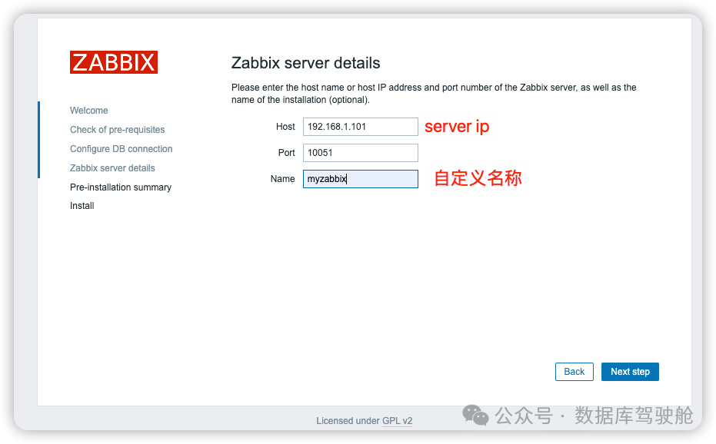Open the GPL v2 license link
This screenshot has height=444, width=716.
pos(397,421)
